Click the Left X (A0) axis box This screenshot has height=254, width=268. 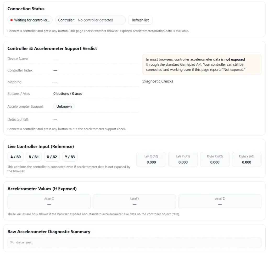[x=151, y=159]
